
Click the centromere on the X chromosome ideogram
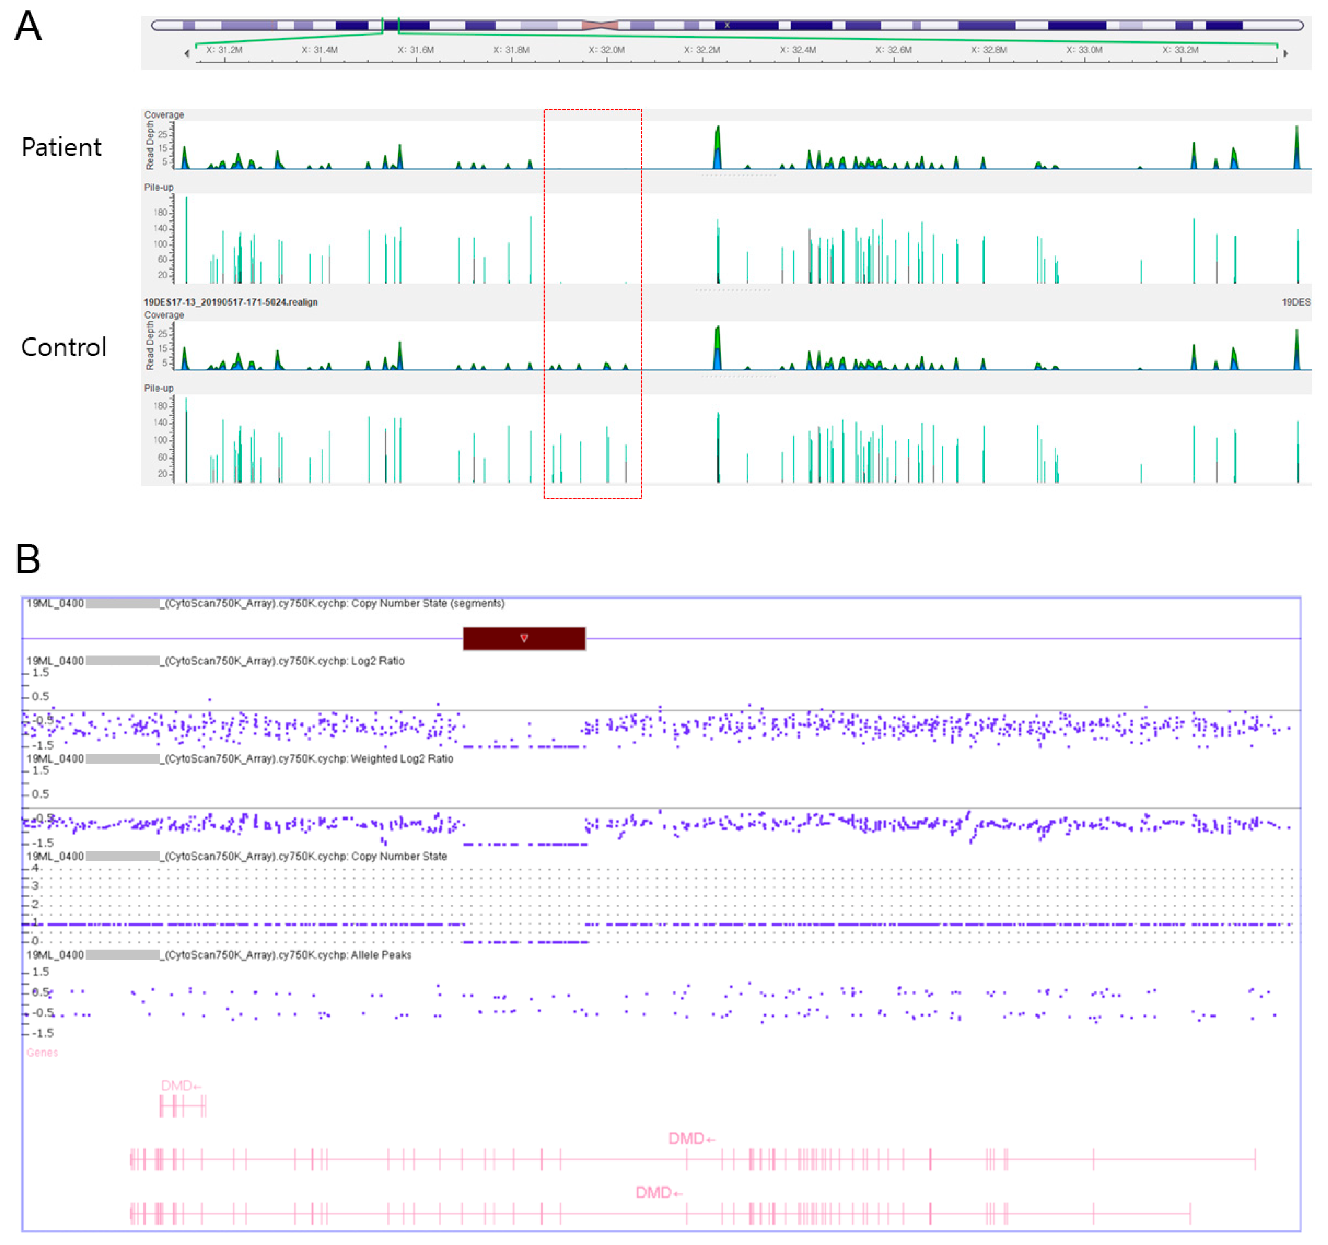tap(599, 26)
